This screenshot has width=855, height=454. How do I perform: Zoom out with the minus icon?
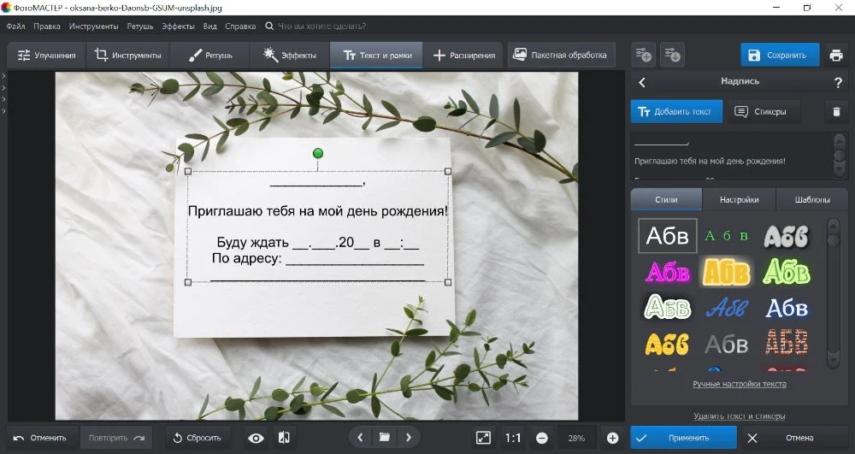point(542,438)
